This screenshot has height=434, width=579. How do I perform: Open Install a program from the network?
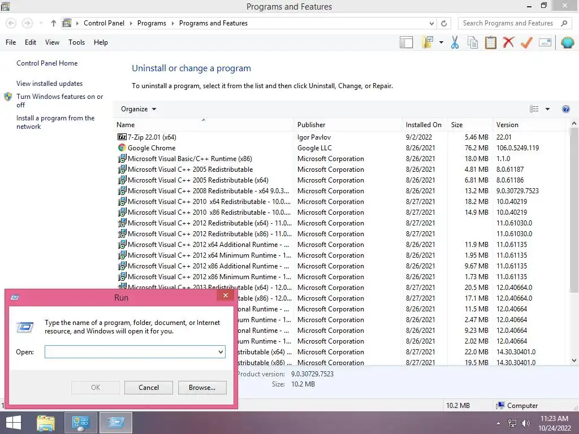click(55, 122)
